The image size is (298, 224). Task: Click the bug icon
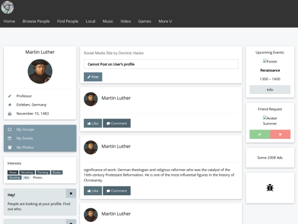tap(270, 188)
